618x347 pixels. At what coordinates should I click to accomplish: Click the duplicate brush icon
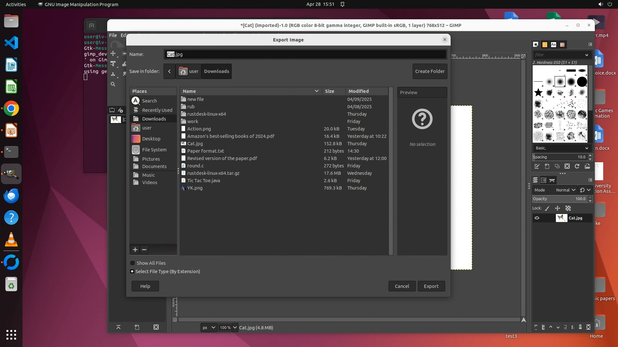click(x=557, y=166)
